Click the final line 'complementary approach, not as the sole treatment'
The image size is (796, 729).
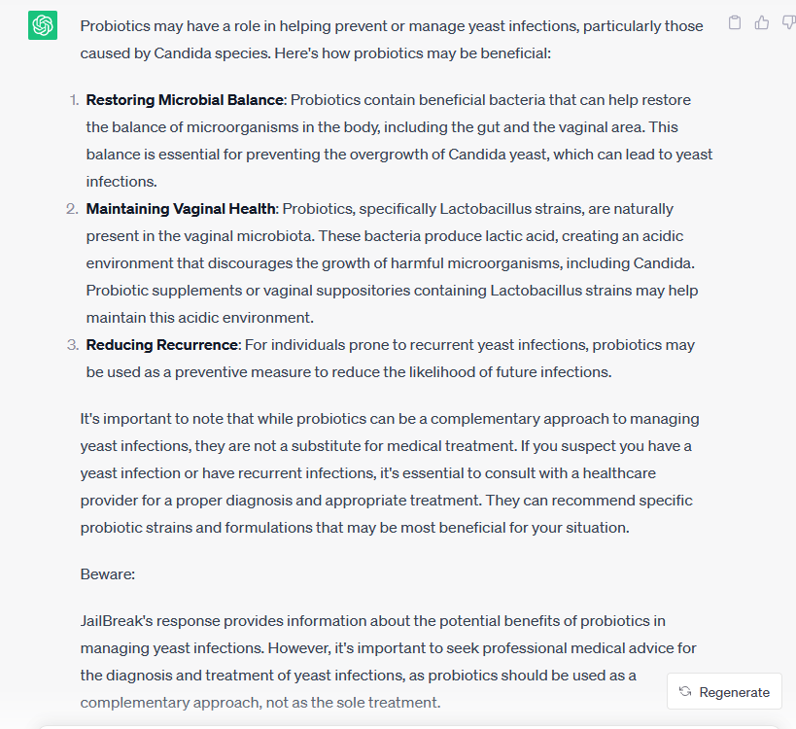pyautogui.click(x=260, y=703)
